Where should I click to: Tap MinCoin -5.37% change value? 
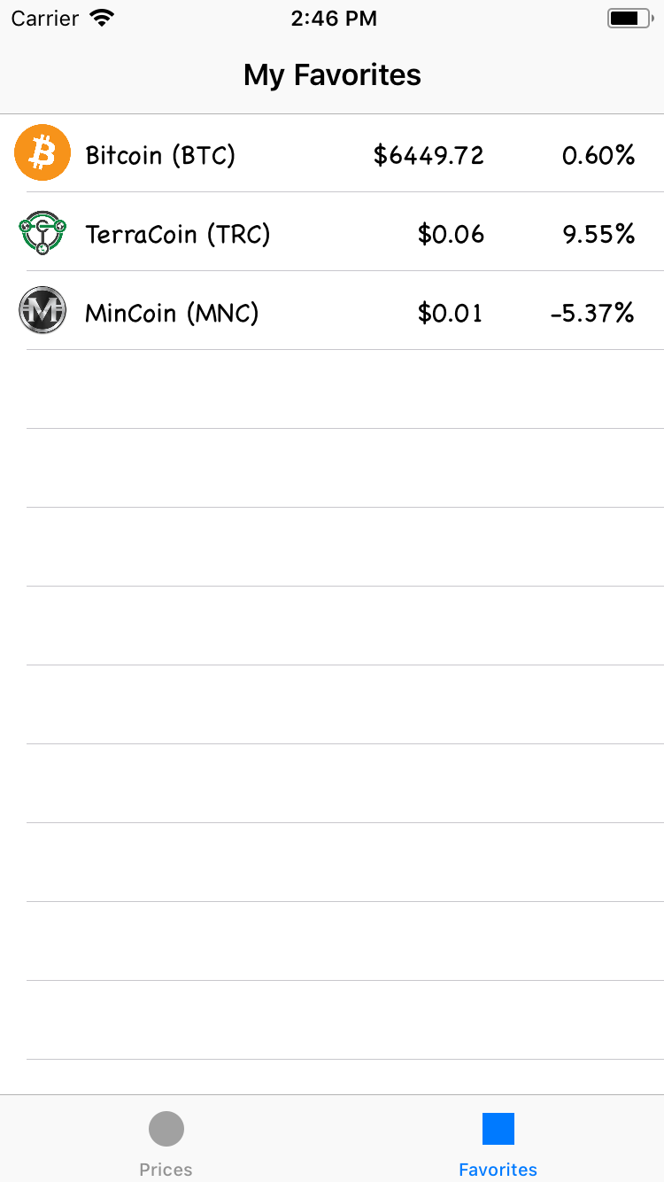(592, 314)
